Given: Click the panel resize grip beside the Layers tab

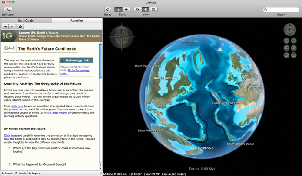Looking at the screenshot, I should (100, 173).
